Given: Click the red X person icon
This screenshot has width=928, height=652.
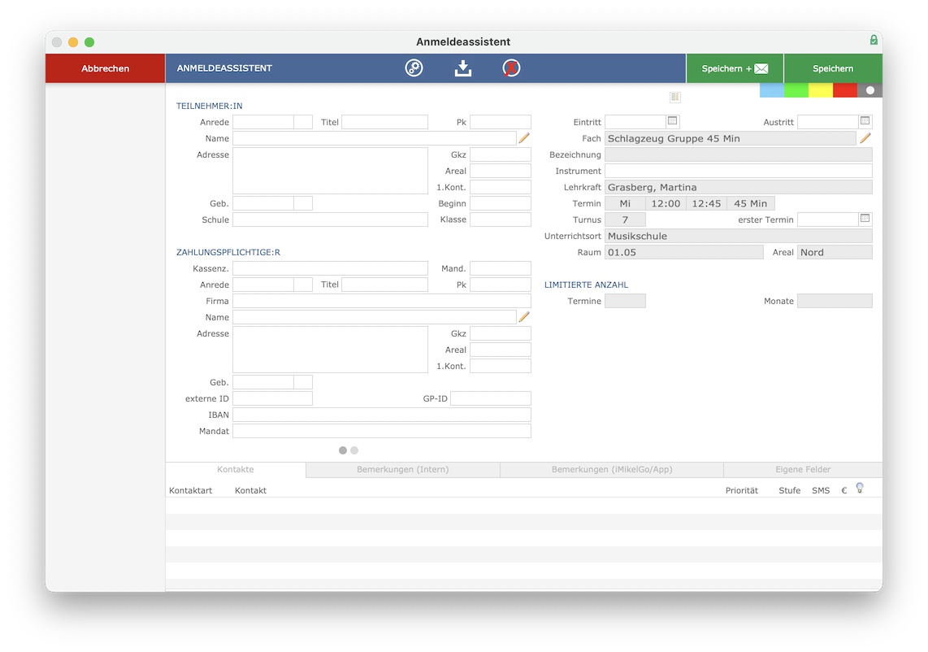Looking at the screenshot, I should click(x=511, y=68).
